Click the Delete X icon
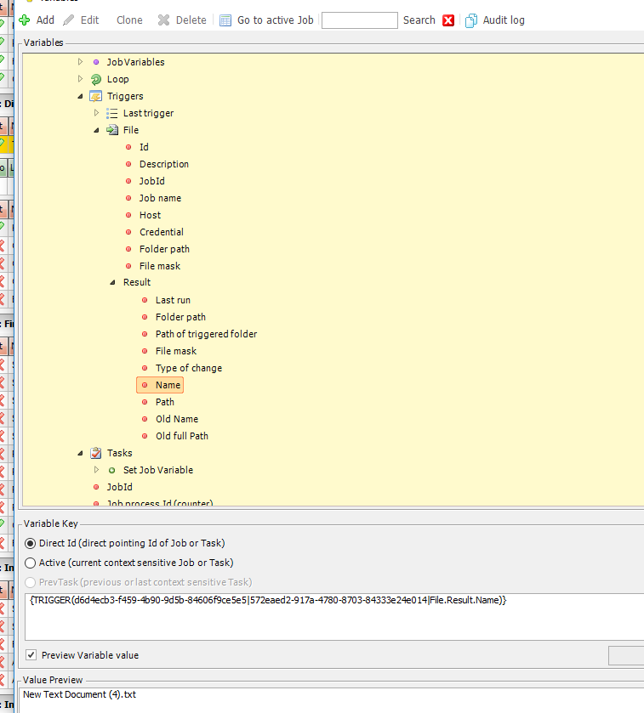The image size is (644, 713). 164,20
